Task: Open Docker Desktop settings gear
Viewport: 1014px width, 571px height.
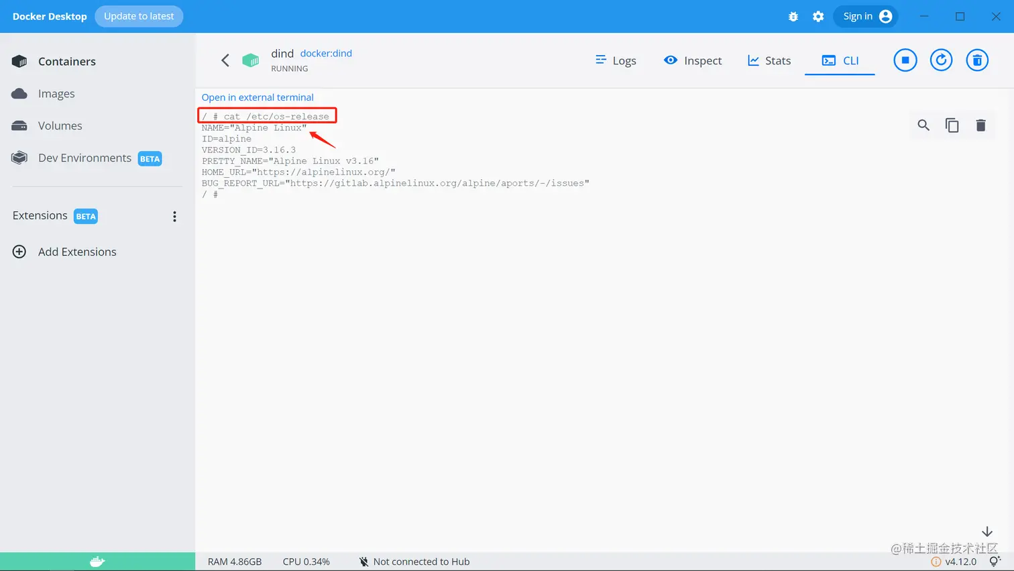Action: tap(818, 17)
